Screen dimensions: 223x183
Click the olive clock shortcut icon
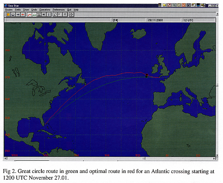[179, 5]
